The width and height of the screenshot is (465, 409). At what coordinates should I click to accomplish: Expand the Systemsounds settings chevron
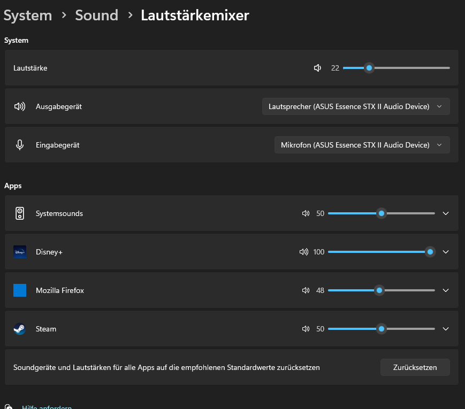click(x=446, y=213)
